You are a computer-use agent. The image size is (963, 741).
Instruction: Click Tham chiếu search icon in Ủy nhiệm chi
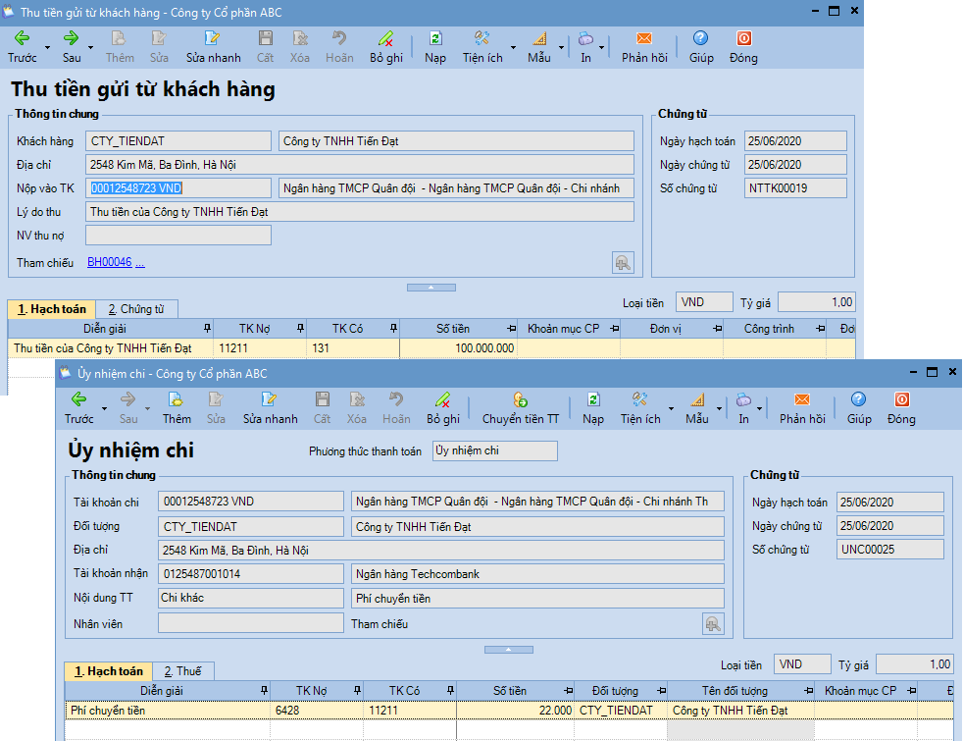tap(713, 624)
